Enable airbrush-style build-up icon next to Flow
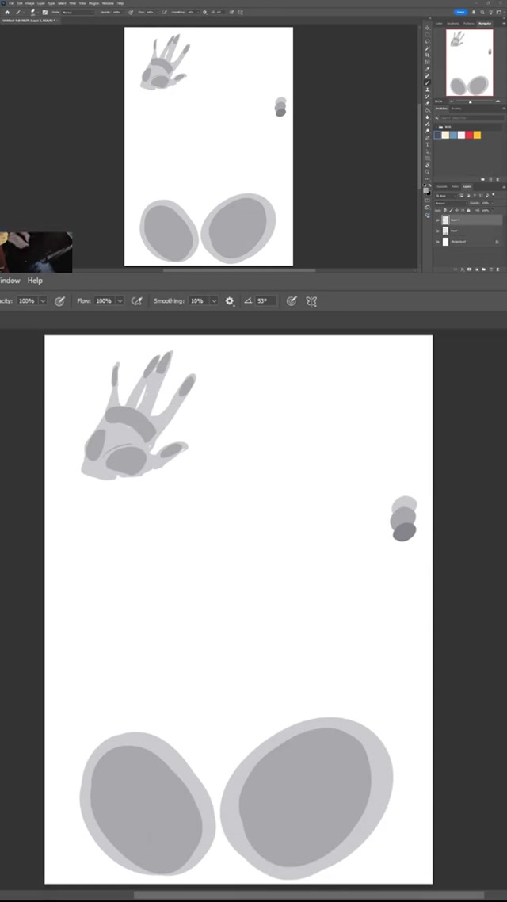Image resolution: width=507 pixels, height=902 pixels. 136,301
